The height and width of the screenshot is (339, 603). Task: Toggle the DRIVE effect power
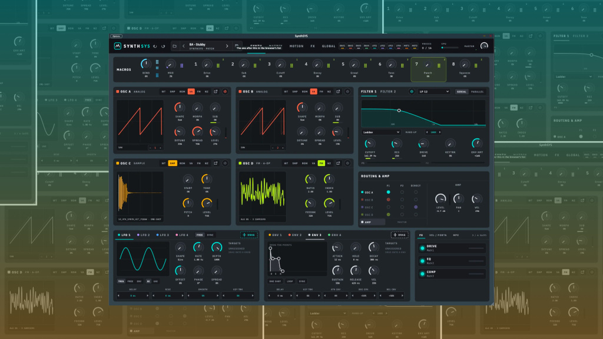click(422, 248)
